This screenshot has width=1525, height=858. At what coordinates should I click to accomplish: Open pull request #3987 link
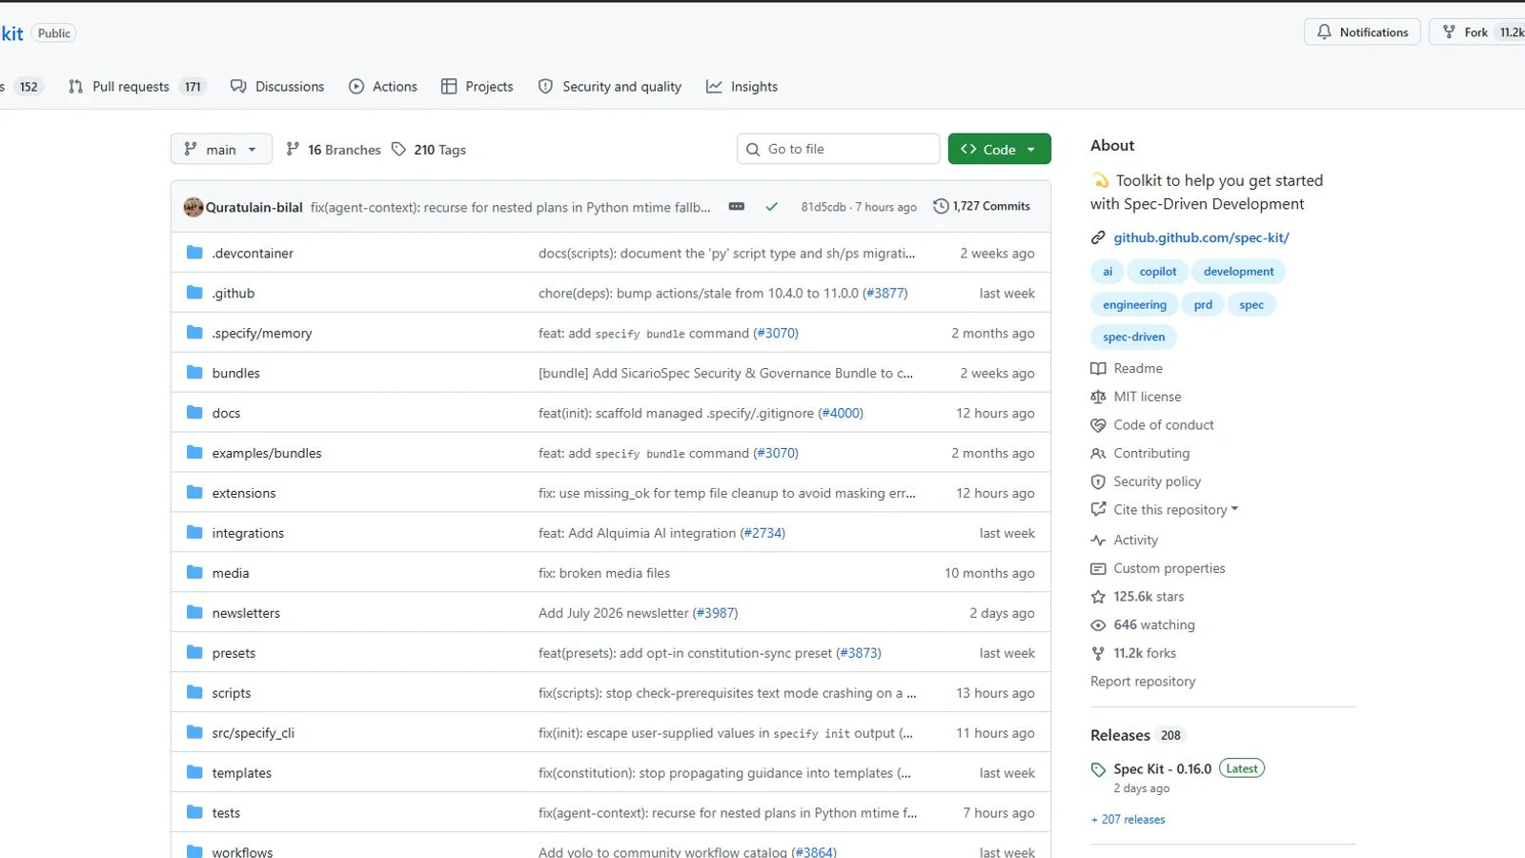click(x=715, y=614)
